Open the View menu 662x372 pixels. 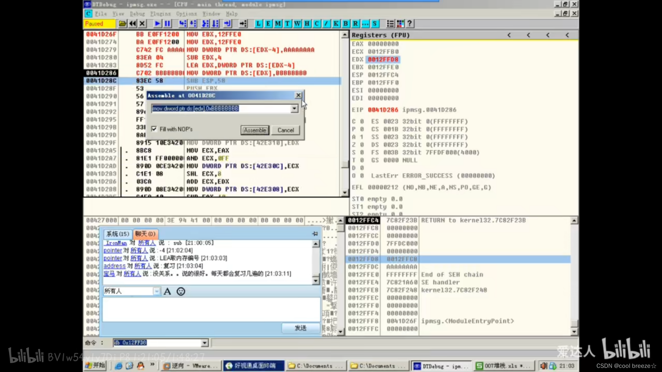coord(118,14)
